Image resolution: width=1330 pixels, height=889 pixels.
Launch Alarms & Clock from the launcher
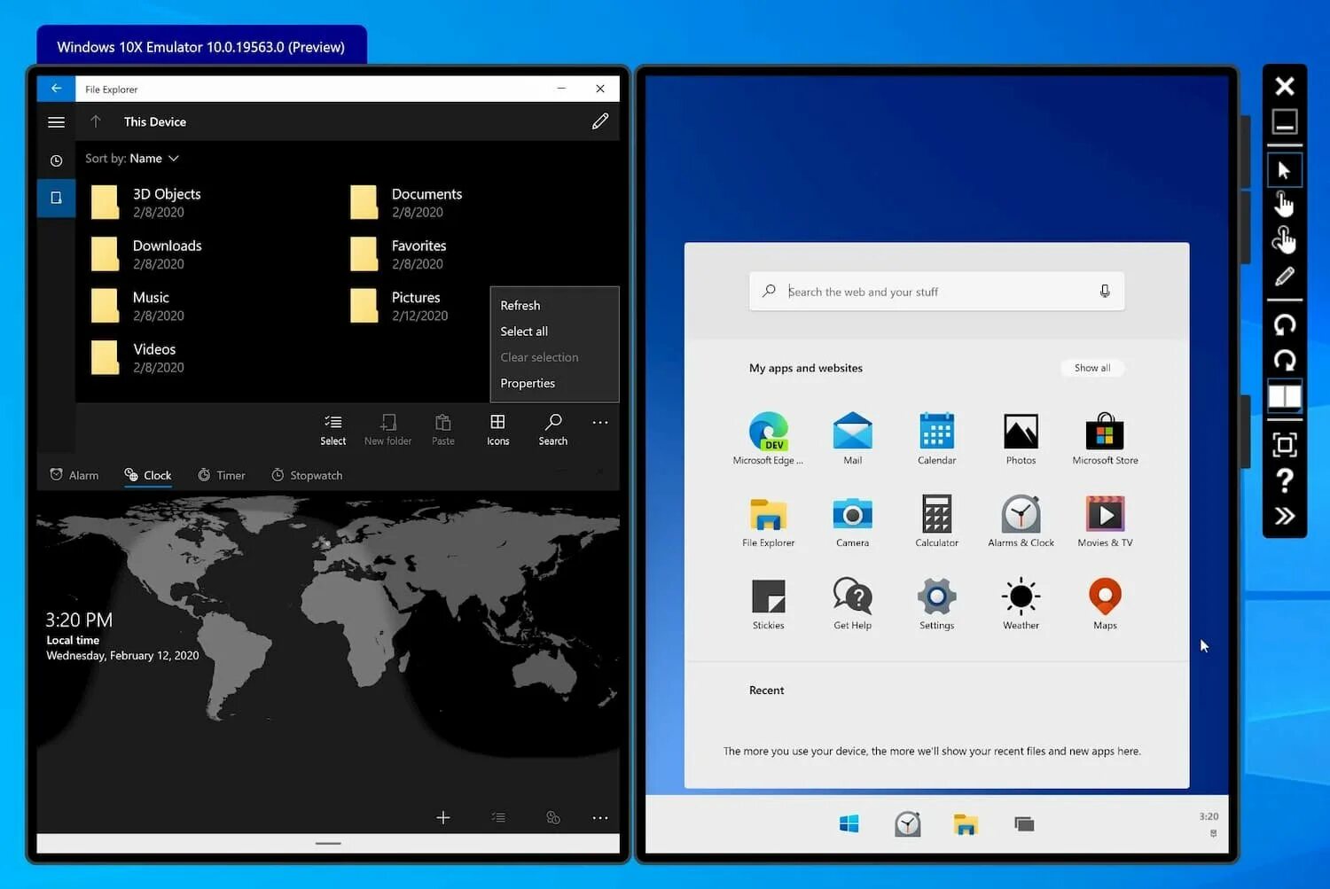1021,521
